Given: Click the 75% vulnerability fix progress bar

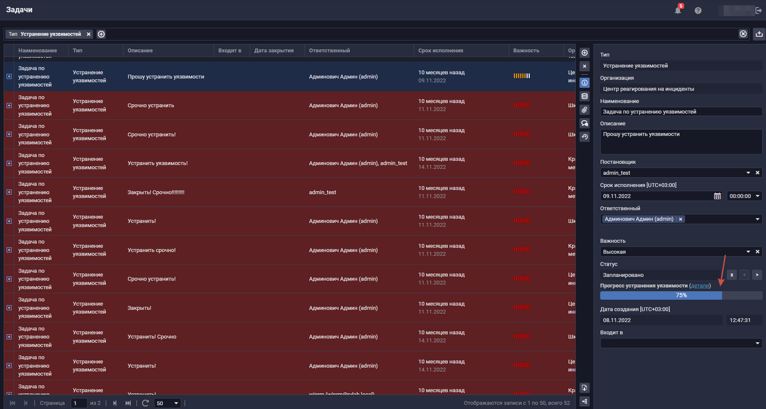Looking at the screenshot, I should pyautogui.click(x=681, y=295).
